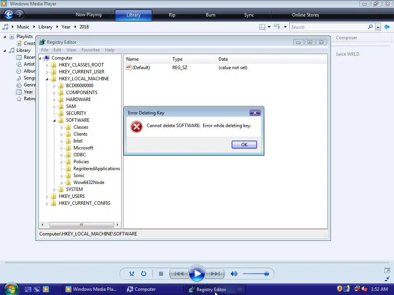Screen dimensions: 394x295
Task: Open the view options icon
Action: coord(277,27)
